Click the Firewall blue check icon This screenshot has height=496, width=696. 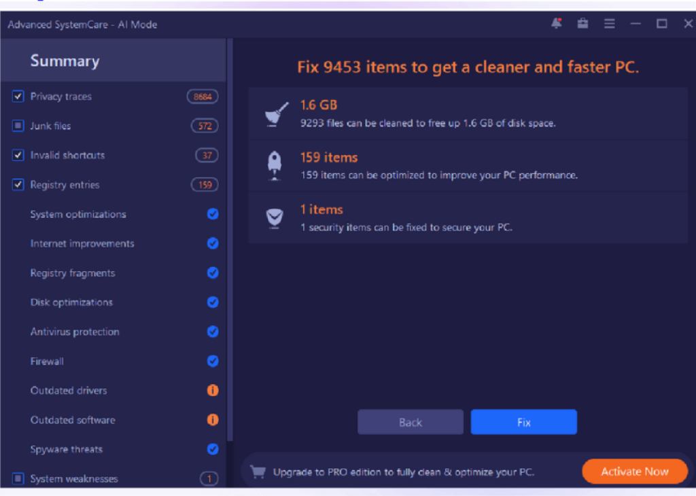coord(213,361)
